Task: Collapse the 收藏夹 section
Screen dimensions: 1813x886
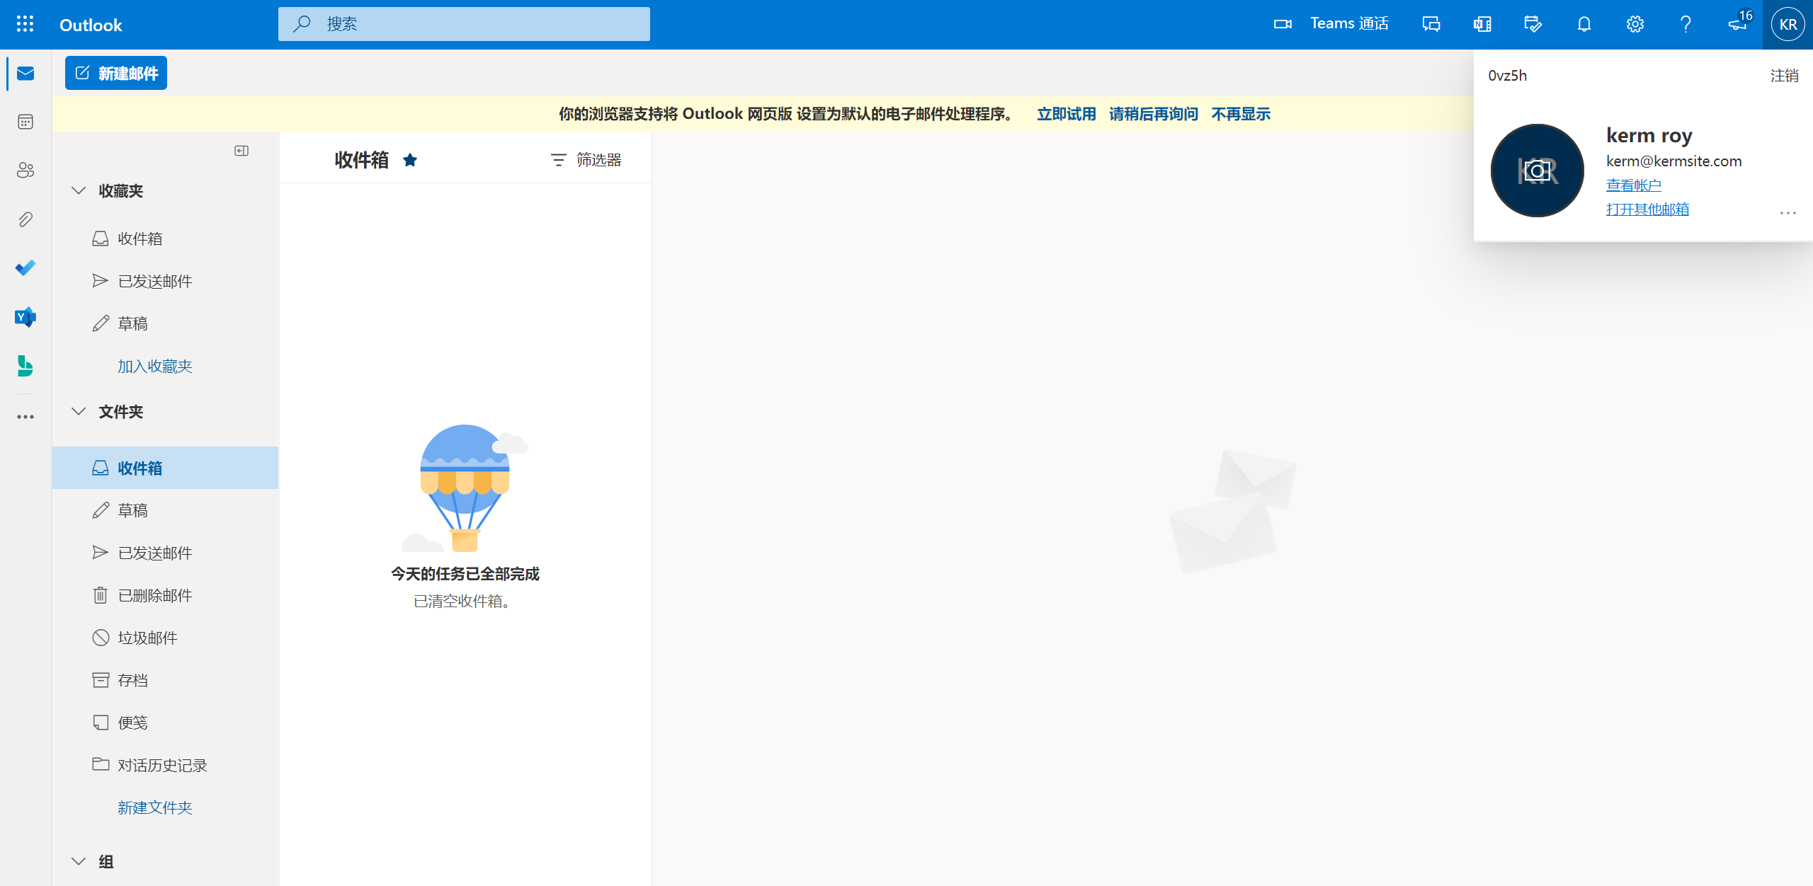Action: (x=79, y=191)
